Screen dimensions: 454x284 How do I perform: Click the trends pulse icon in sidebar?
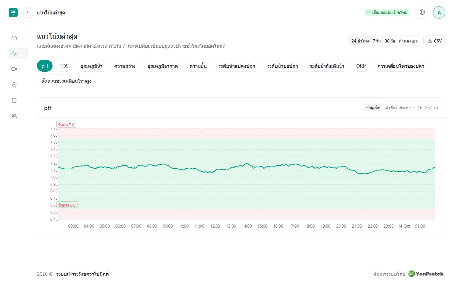(x=14, y=53)
